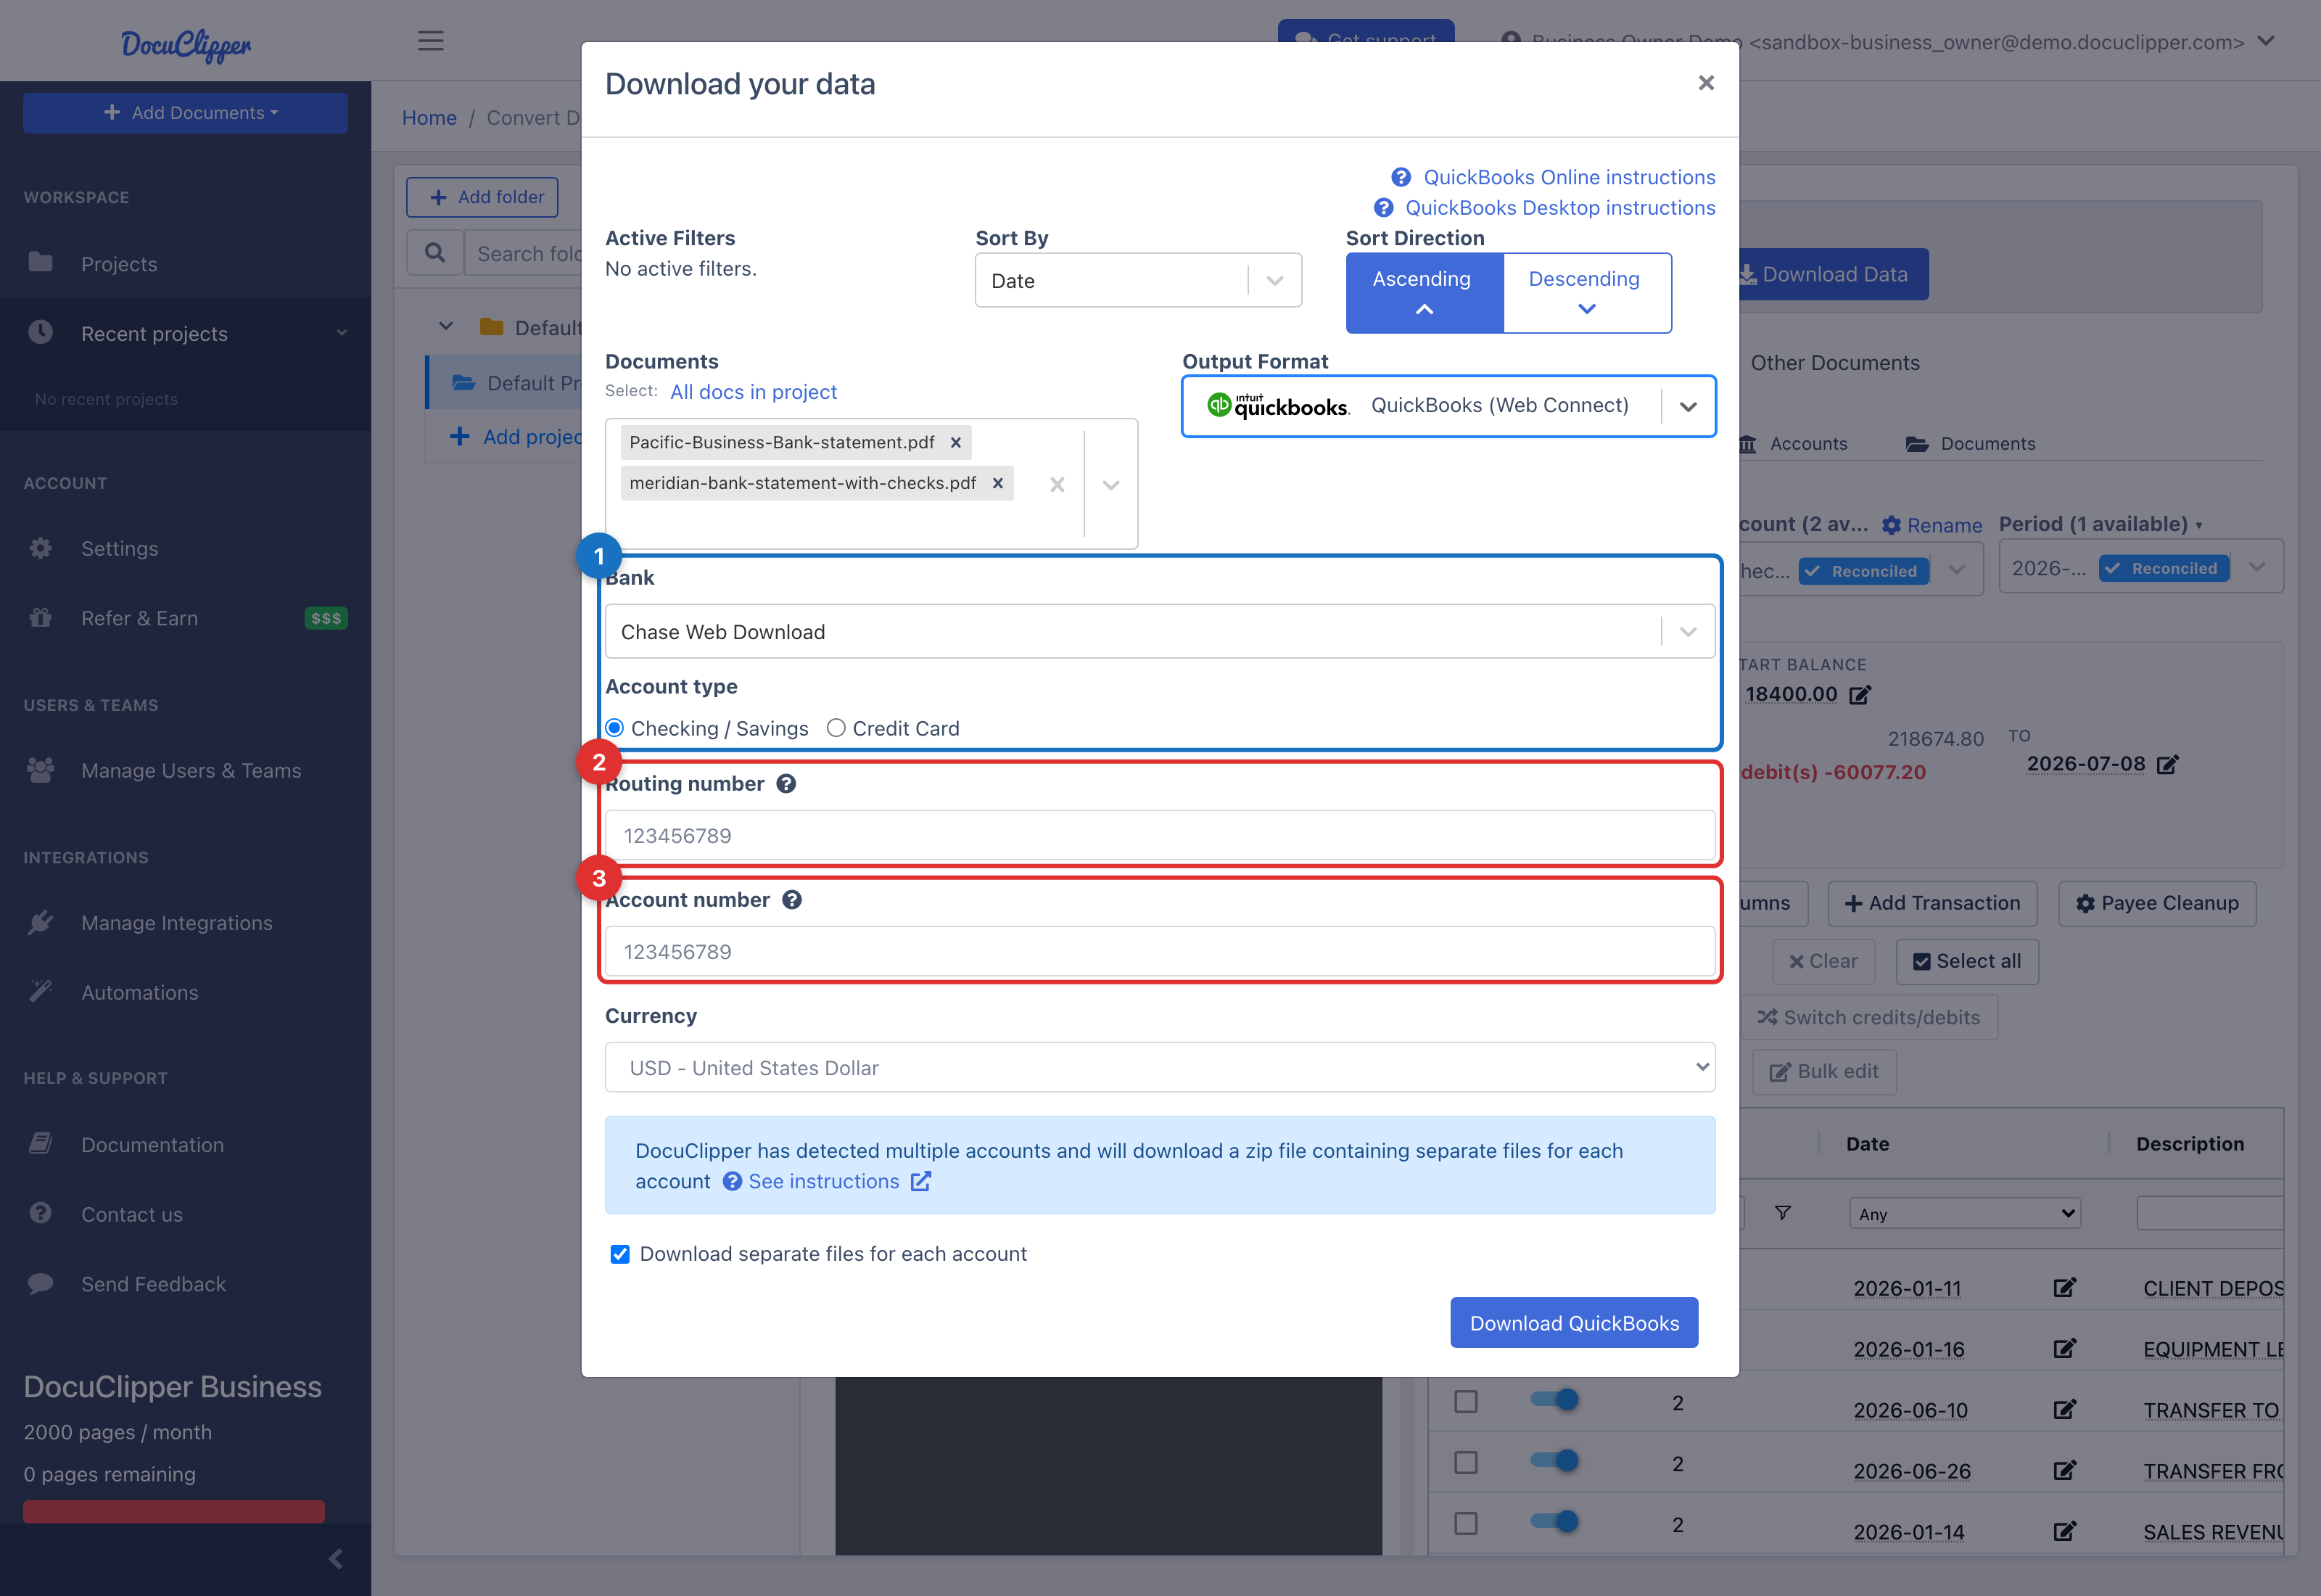Click Automations wand icon
Screen dimensions: 2321x1596
click(41, 992)
